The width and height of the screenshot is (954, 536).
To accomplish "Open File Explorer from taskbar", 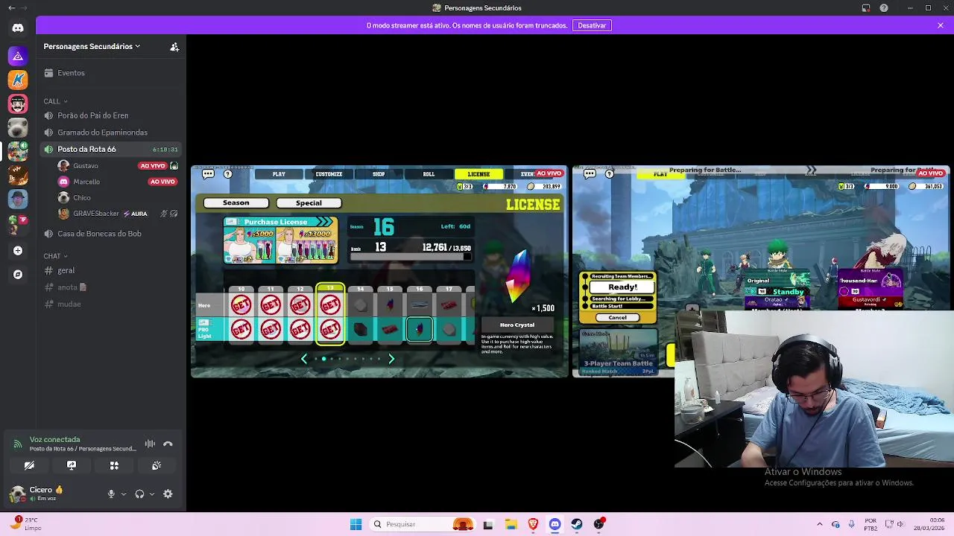I will pos(511,524).
